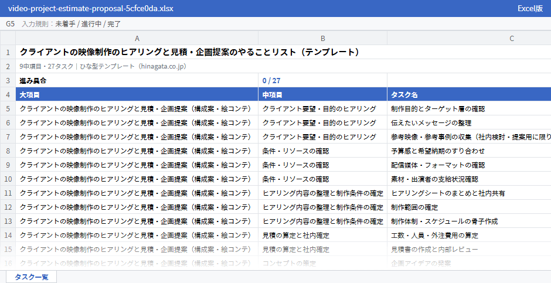Click row 11 cell ヒアリング内容の整理と制作条件の確定
Screen dimensions: 551x283
pyautogui.click(x=322, y=193)
